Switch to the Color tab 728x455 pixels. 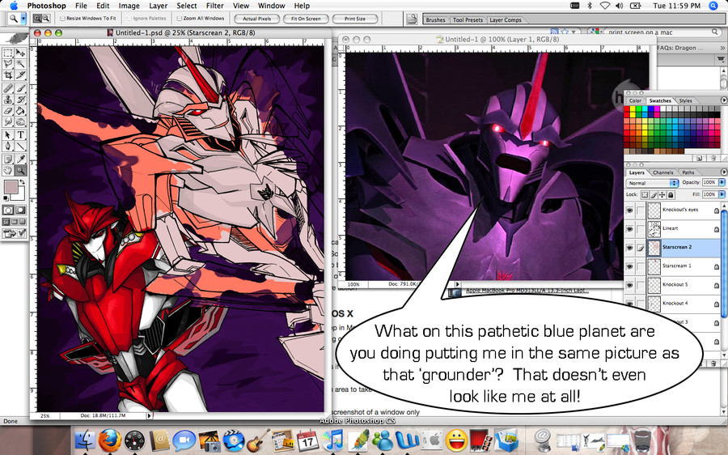coord(635,100)
